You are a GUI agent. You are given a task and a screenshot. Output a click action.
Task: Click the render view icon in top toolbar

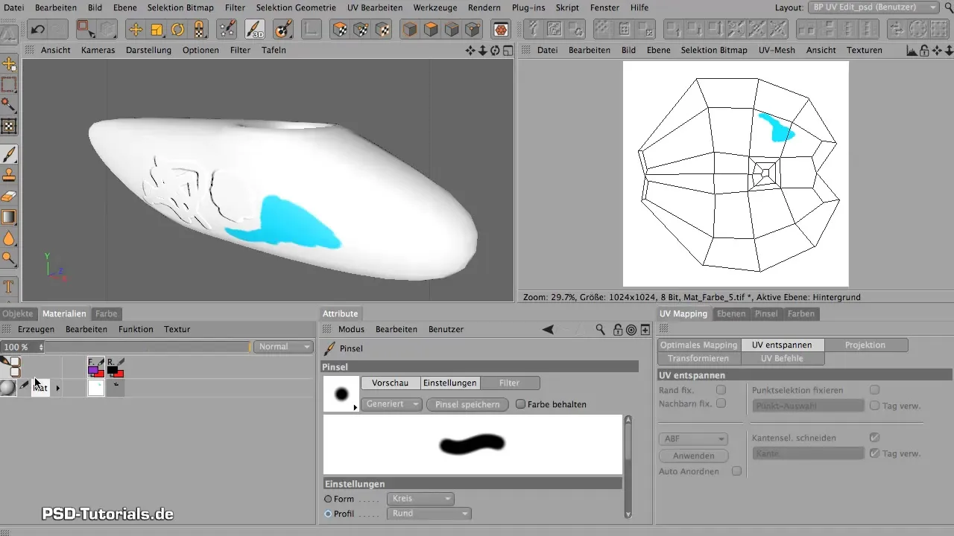pos(501,30)
